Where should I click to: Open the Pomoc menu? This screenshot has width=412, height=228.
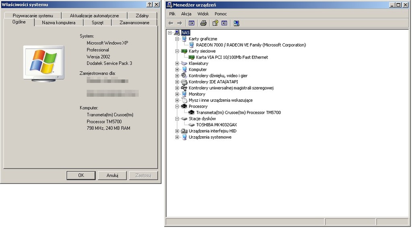(x=220, y=14)
